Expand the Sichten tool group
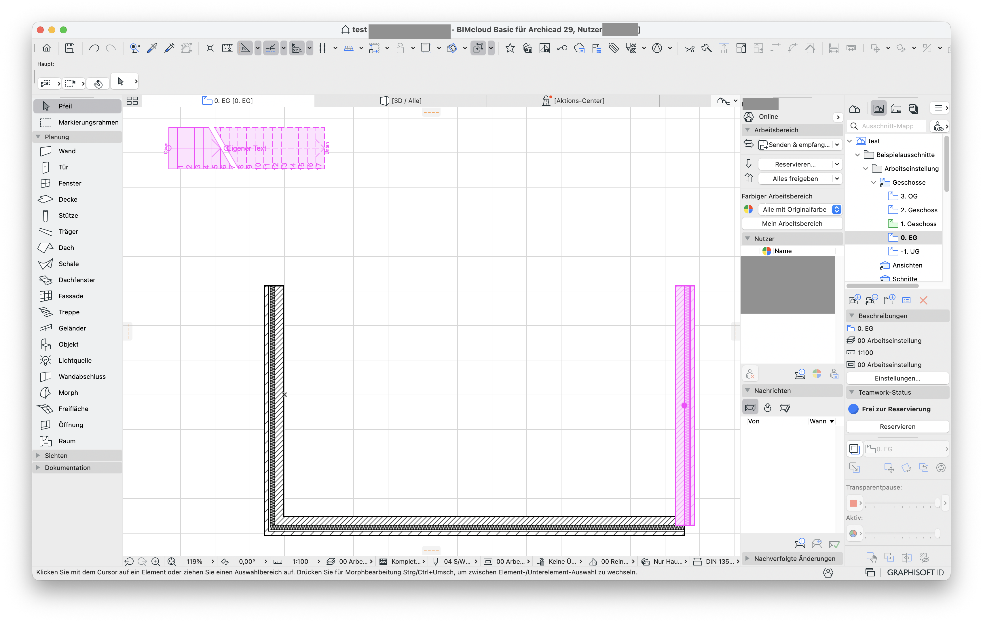 coord(38,455)
